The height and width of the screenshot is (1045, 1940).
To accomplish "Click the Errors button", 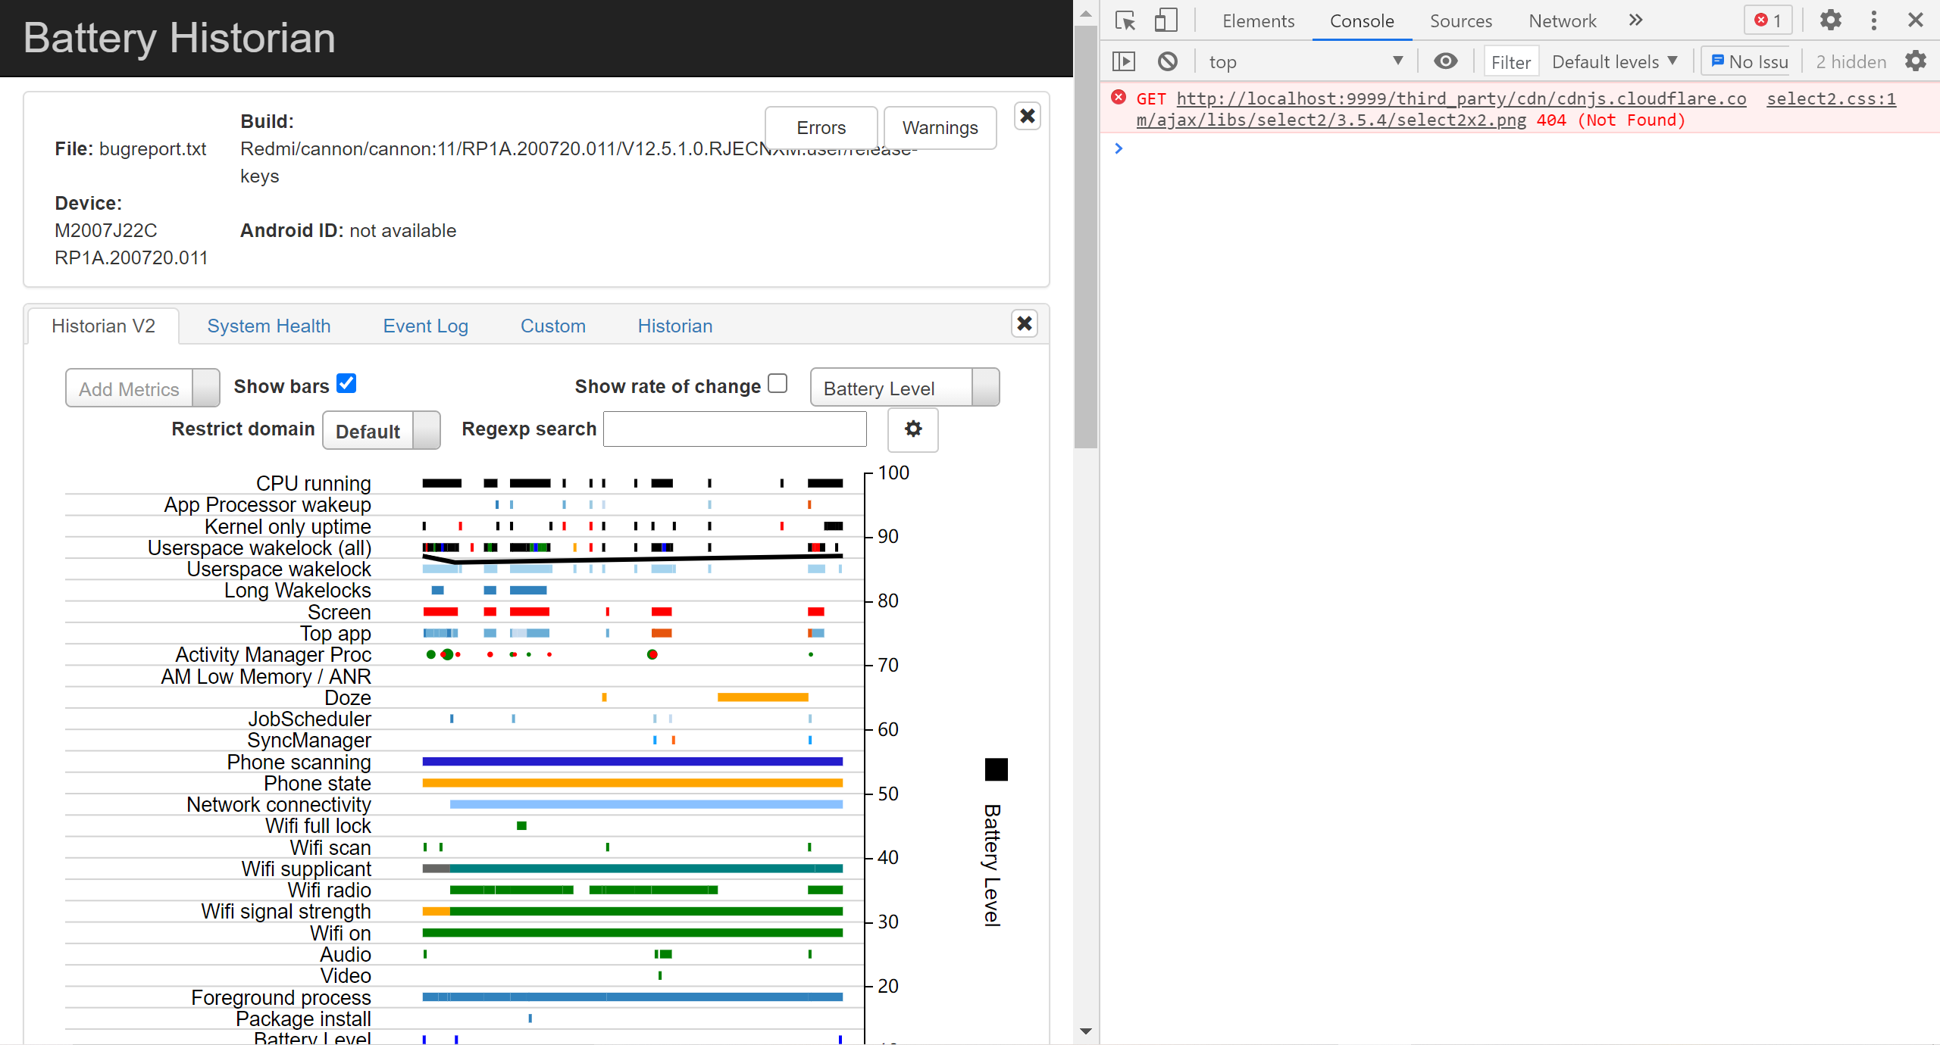I will click(821, 128).
